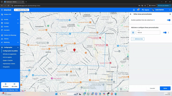Bookmark this page with the star icon

click(145, 6)
